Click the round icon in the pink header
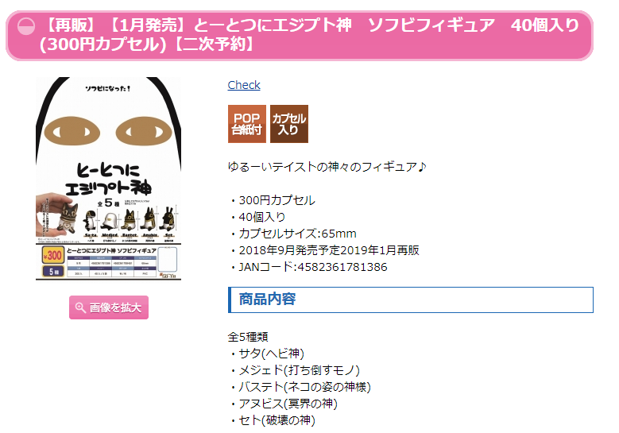This screenshot has width=619, height=433. point(26,26)
